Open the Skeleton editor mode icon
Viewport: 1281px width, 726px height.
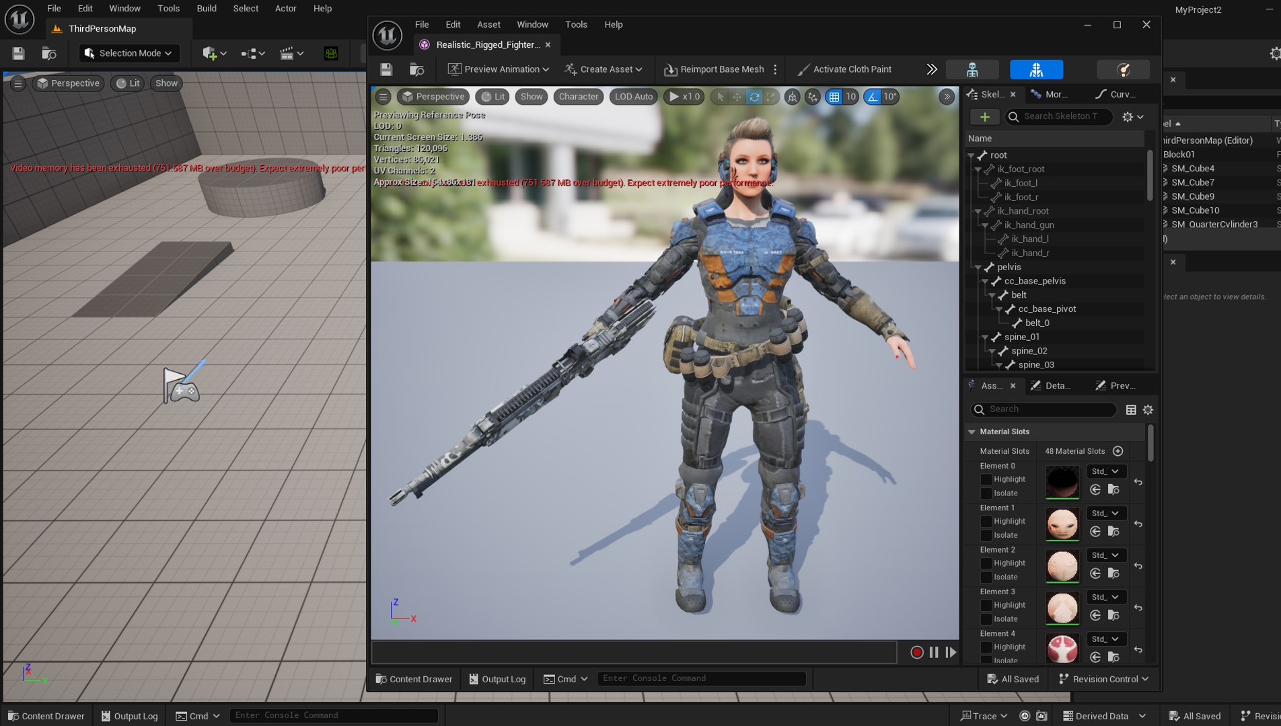coord(972,69)
